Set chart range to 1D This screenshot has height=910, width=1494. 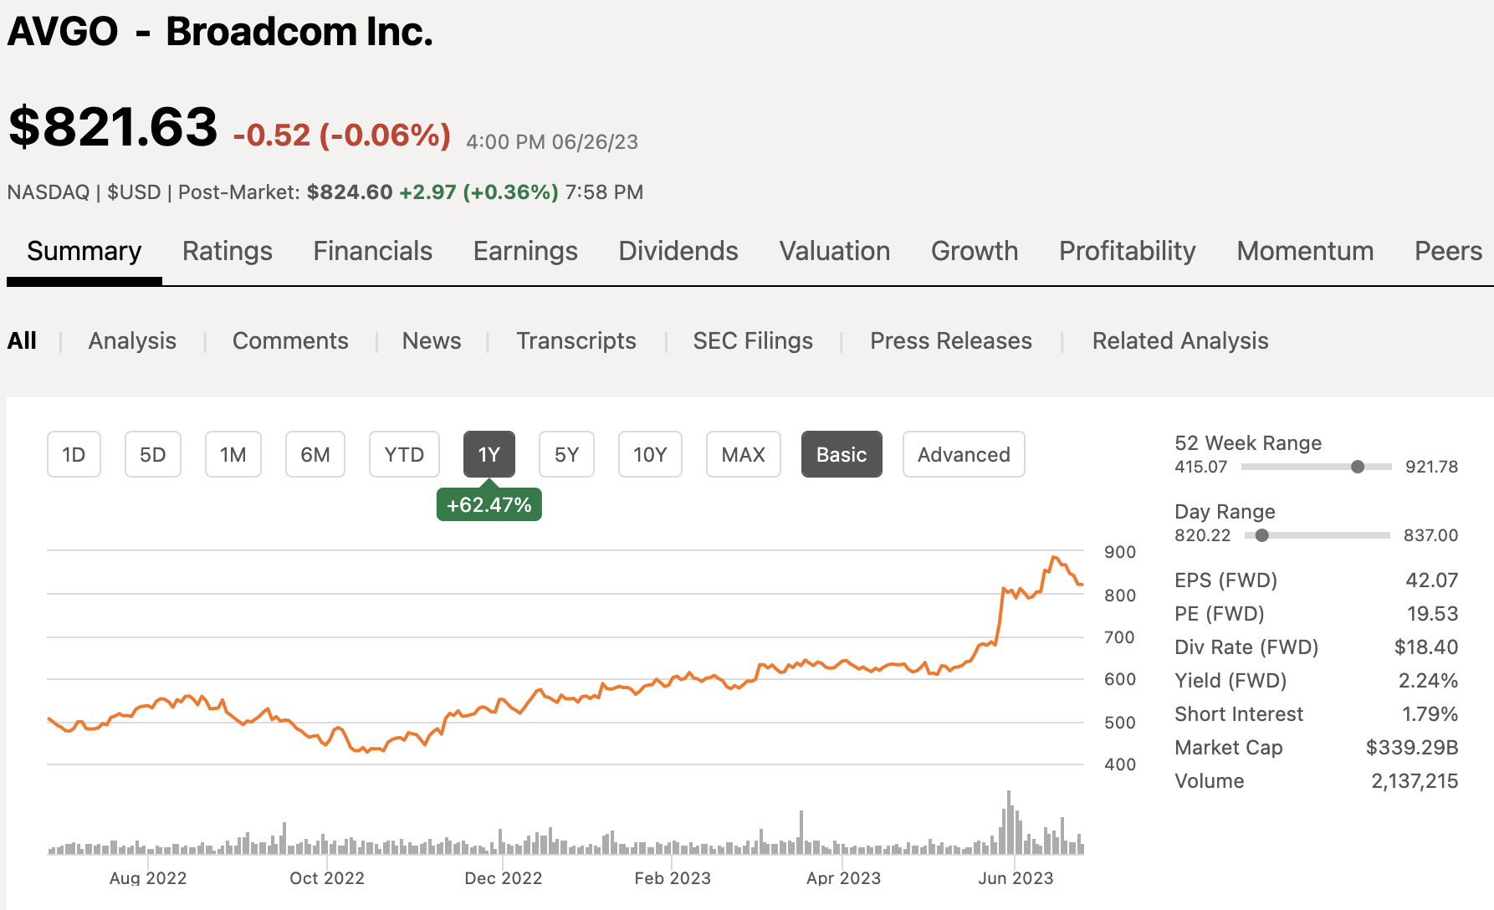pos(74,454)
